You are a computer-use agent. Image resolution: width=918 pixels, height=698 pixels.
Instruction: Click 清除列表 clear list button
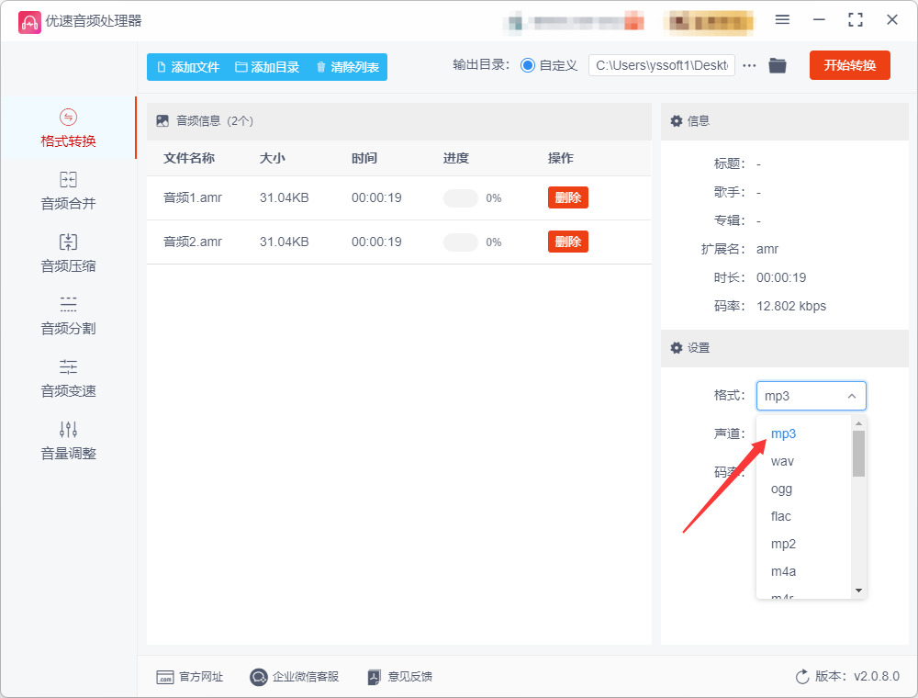click(x=348, y=67)
